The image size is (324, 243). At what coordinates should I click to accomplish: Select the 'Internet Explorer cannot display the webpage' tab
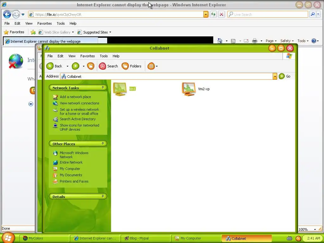point(50,41)
